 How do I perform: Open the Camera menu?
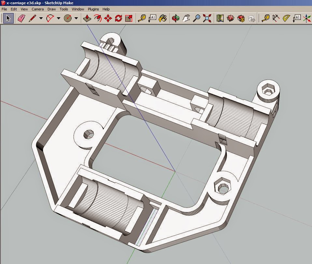37,9
